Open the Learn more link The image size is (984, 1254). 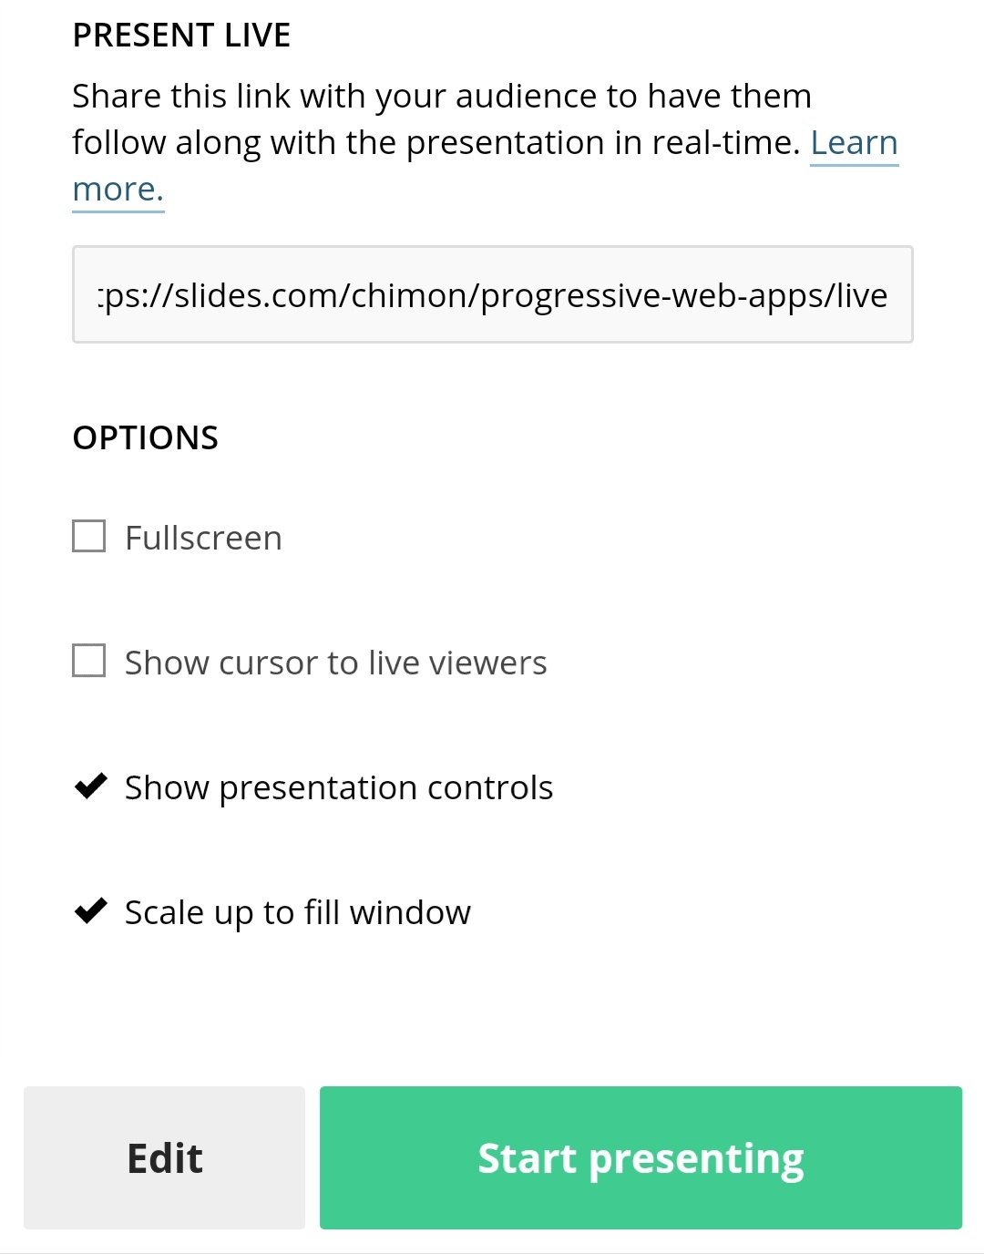(x=855, y=142)
